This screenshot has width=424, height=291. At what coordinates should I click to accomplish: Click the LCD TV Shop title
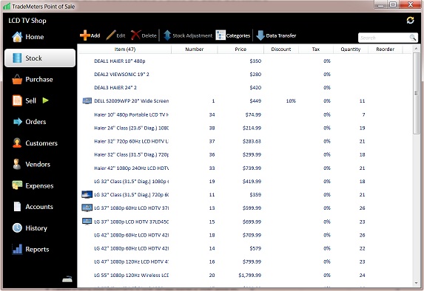27,21
